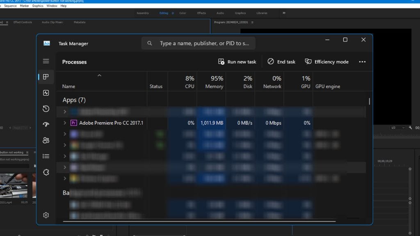Screen dimensions: 420x236
Task: Collapse sort chevron above Name column
Action: [99, 76]
